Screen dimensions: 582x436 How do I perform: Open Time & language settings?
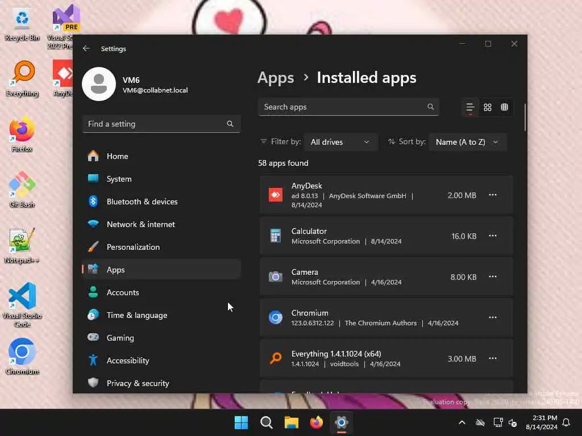pyautogui.click(x=161, y=315)
